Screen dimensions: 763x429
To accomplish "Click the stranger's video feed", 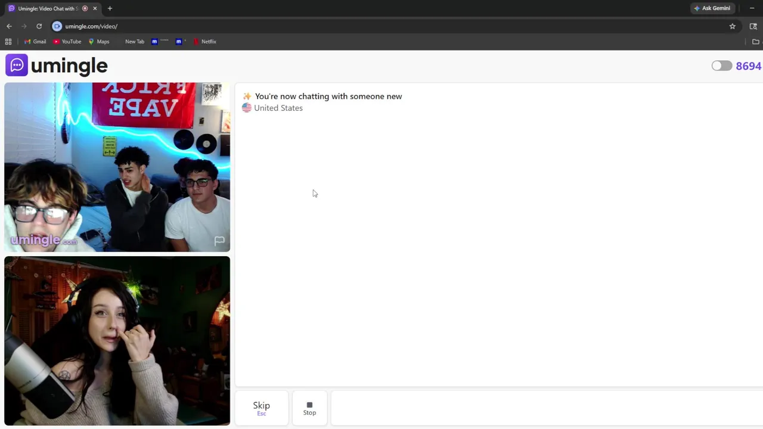I will [x=117, y=167].
